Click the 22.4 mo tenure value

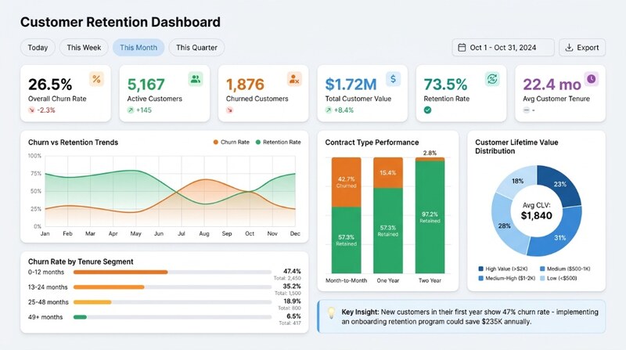552,85
